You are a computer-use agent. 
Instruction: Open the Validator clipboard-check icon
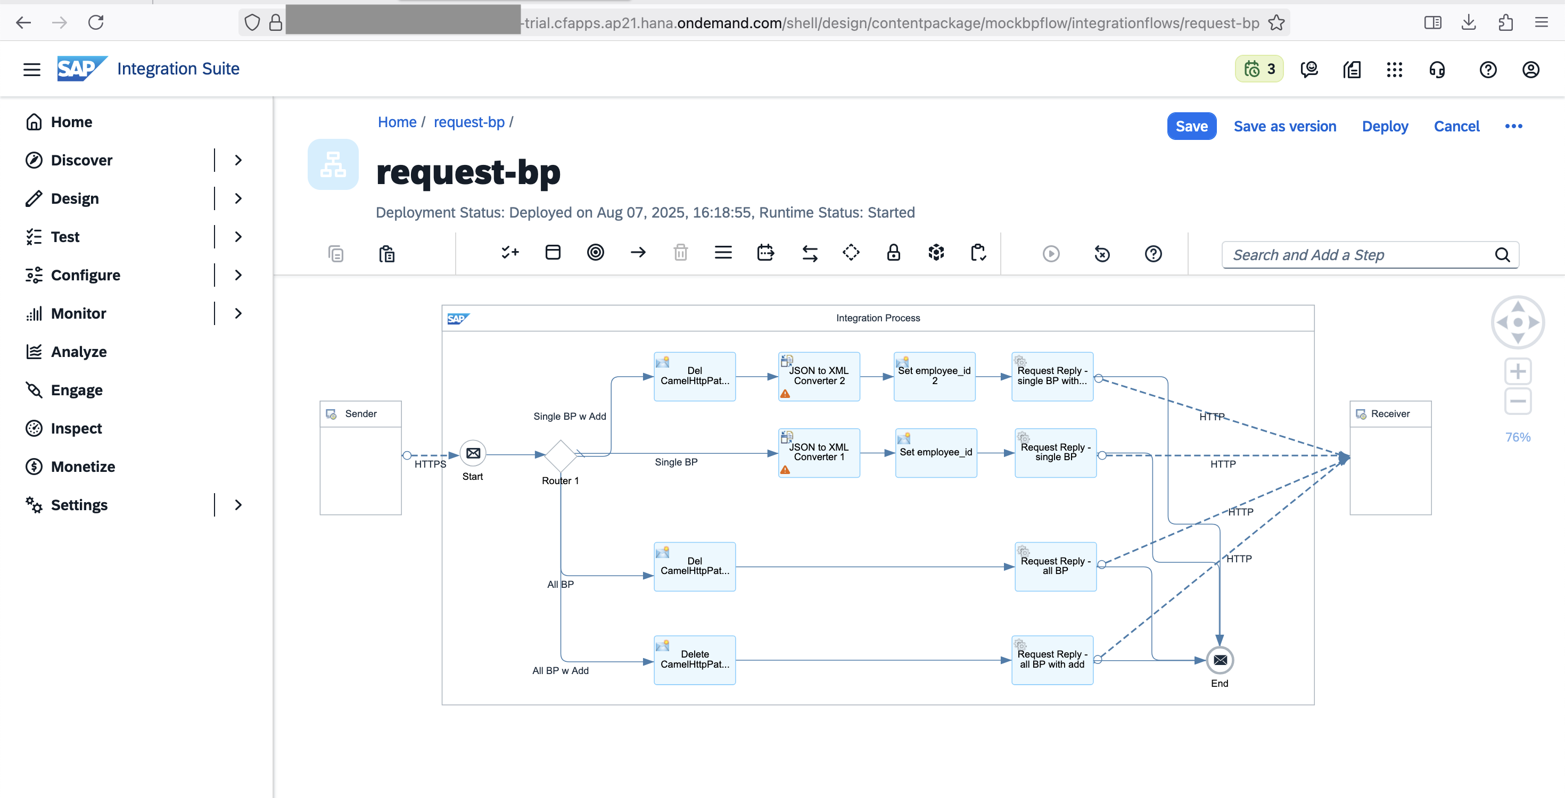[x=978, y=252]
